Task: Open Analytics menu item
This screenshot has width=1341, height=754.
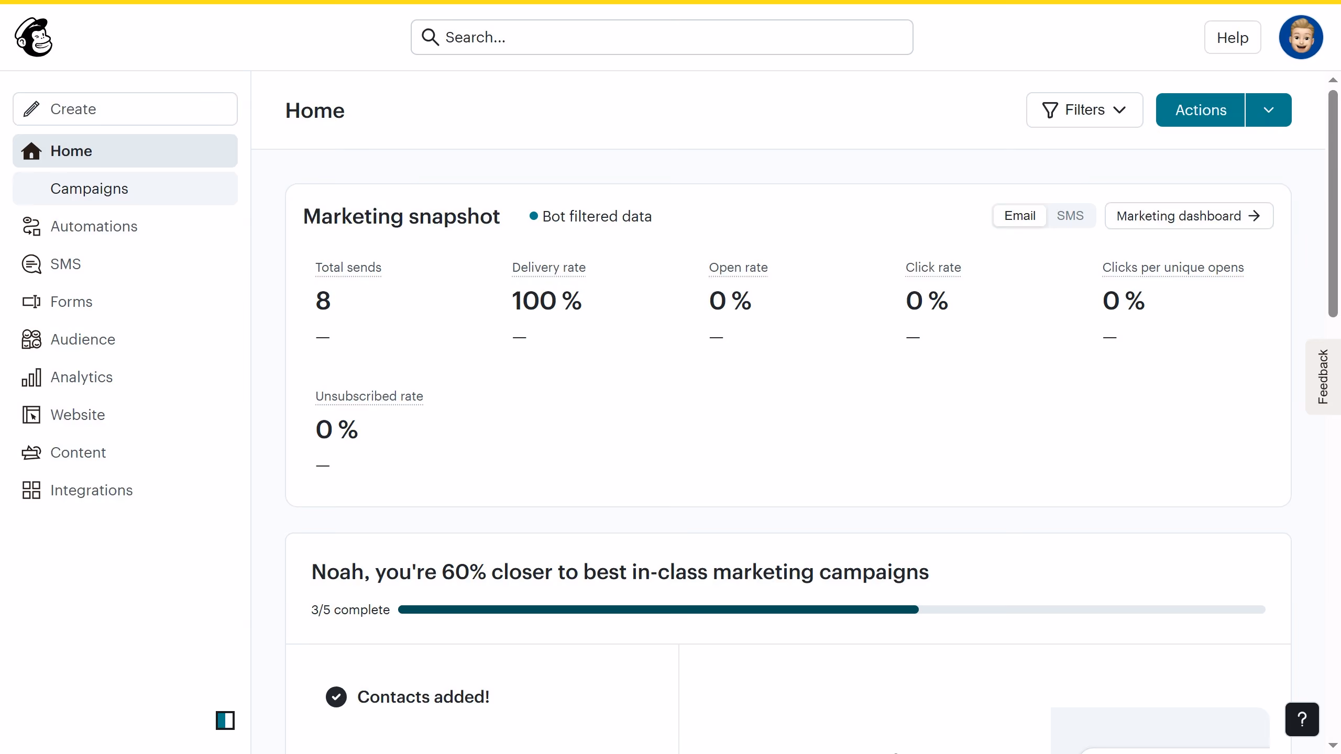Action: point(125,377)
